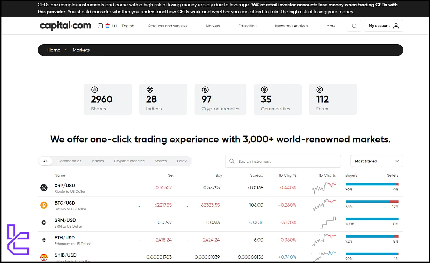Open the XRP/USD instrument
This screenshot has width=430, height=263.
[65, 186]
